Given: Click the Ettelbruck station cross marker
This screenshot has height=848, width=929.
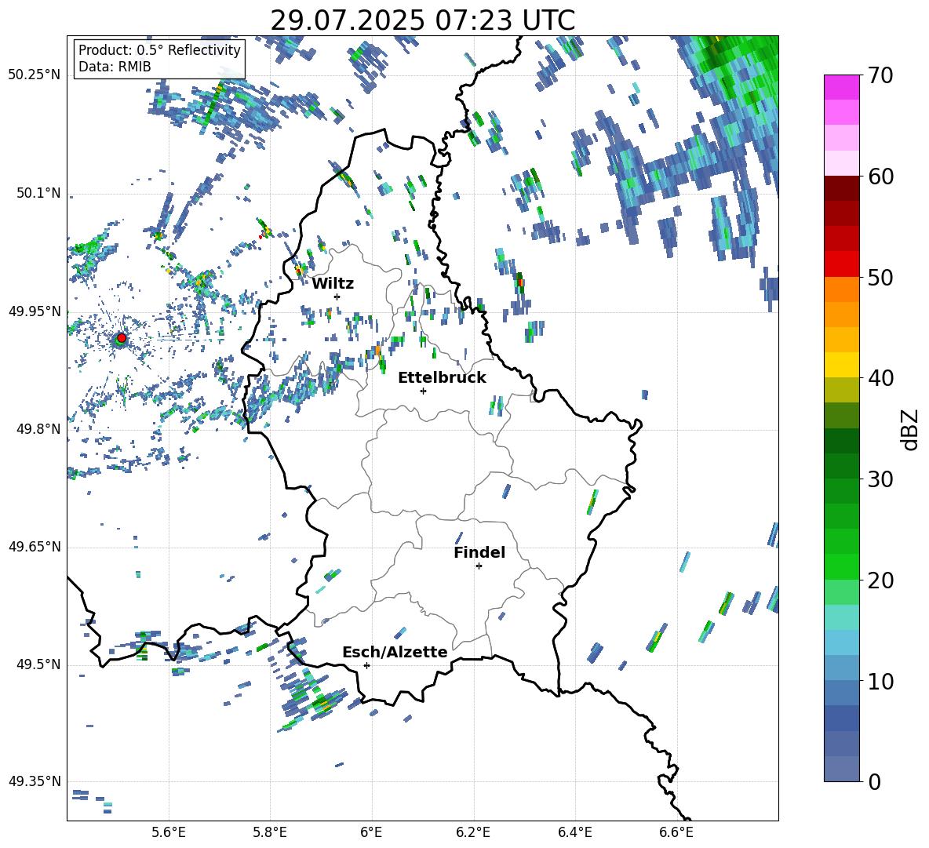Looking at the screenshot, I should pos(423,391).
